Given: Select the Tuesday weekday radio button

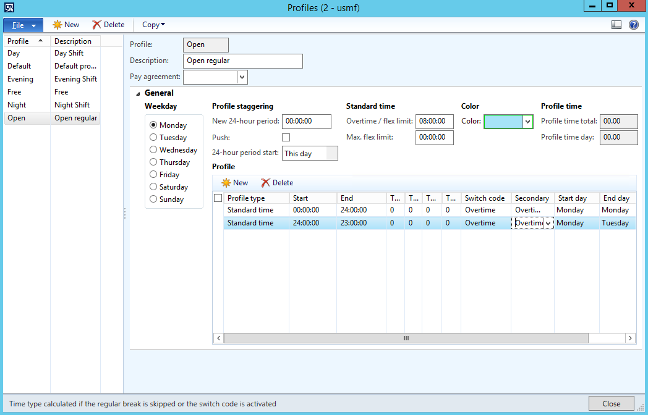Looking at the screenshot, I should [x=153, y=138].
